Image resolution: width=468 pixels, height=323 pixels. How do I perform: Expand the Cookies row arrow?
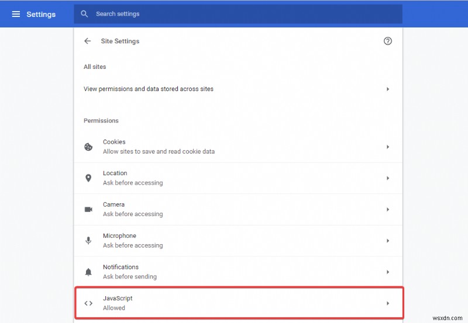click(388, 147)
